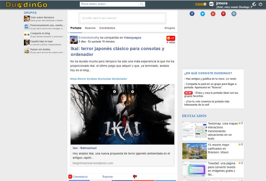Image resolution: width=266 pixels, height=181 pixels.
Task: Open the Instagram social icon
Action: click(234, 14)
